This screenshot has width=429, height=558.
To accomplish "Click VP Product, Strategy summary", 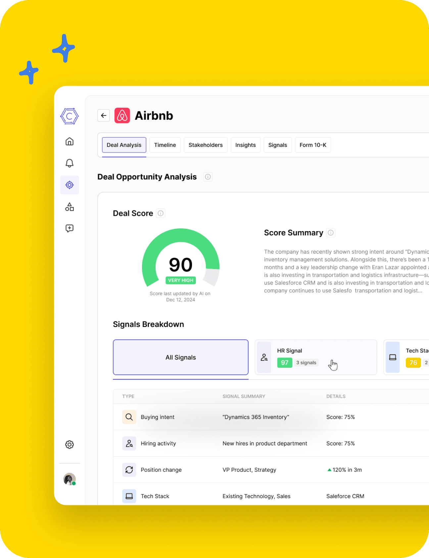I will [249, 470].
